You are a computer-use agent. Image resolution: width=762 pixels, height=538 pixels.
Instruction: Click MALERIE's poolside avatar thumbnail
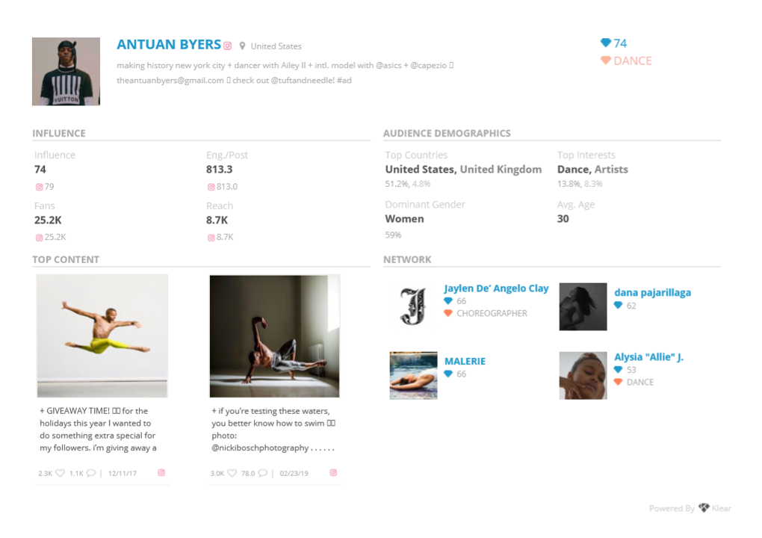click(x=413, y=375)
